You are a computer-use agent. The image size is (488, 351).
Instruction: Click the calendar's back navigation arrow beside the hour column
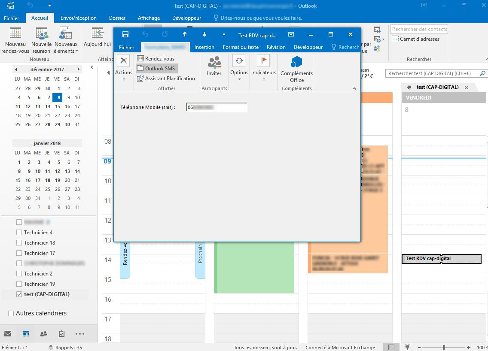[108, 73]
